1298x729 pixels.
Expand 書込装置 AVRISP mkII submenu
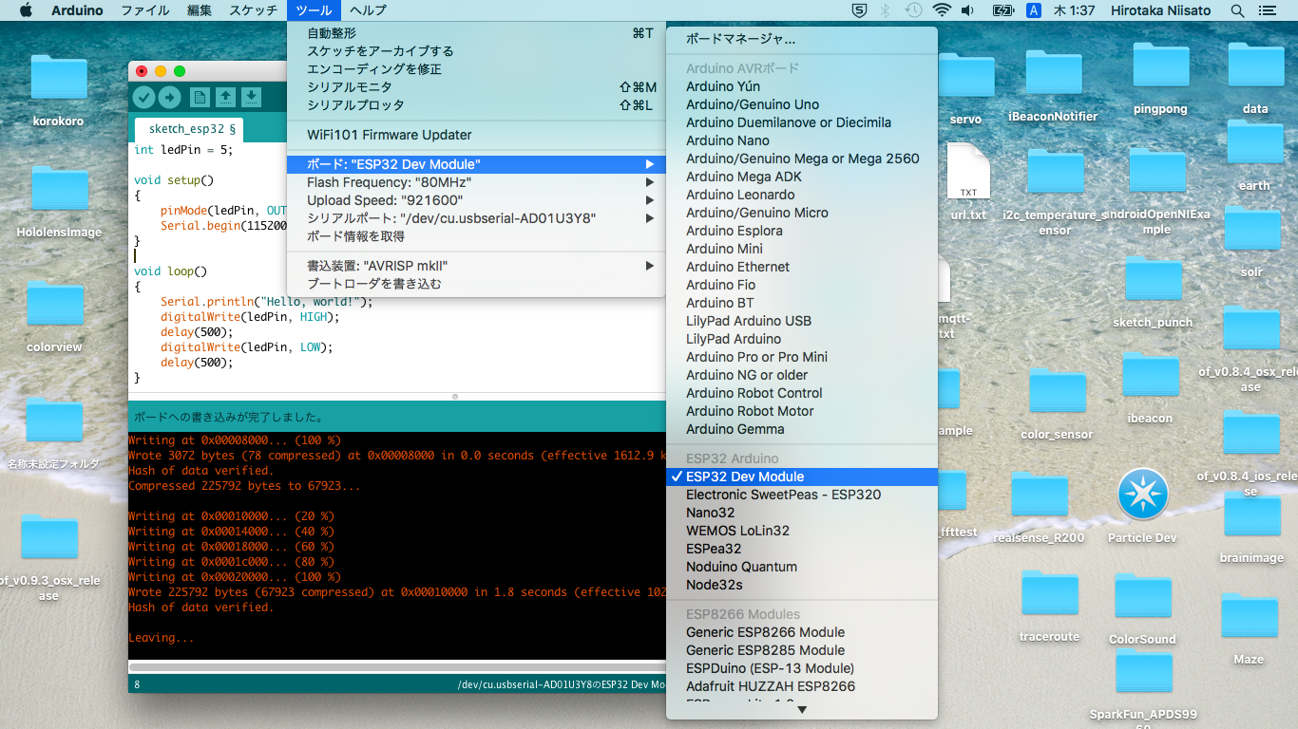click(x=476, y=266)
